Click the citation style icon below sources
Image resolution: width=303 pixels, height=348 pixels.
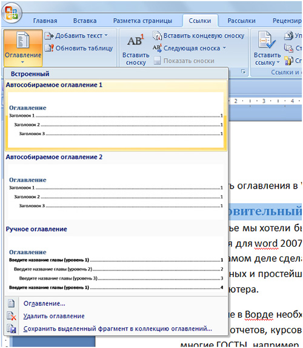(289, 48)
